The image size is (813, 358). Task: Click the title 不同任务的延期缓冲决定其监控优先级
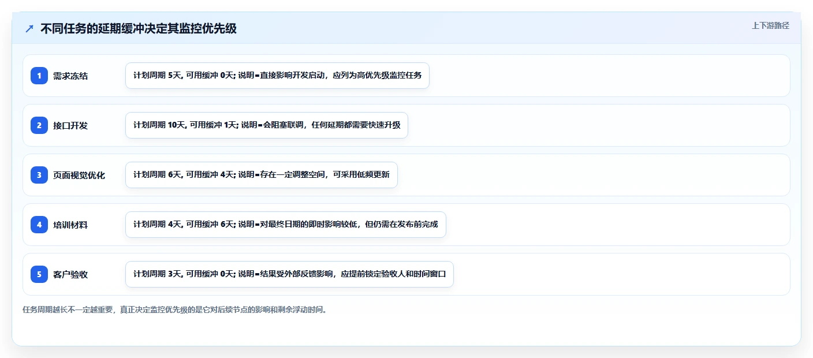pyautogui.click(x=139, y=29)
